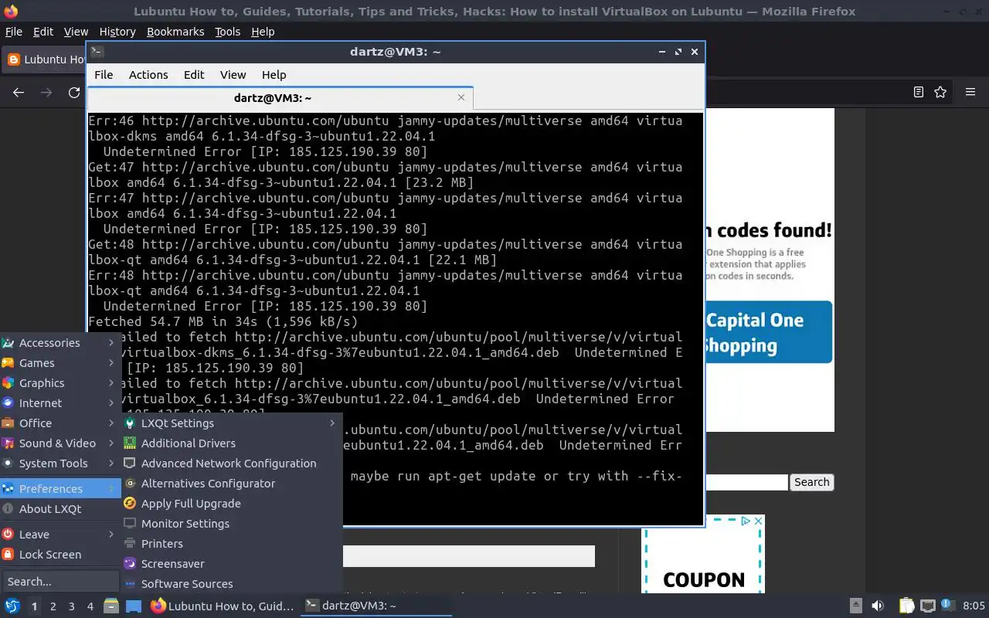Expand the LXQt Settings submenu arrow
This screenshot has height=618, width=989.
click(332, 423)
